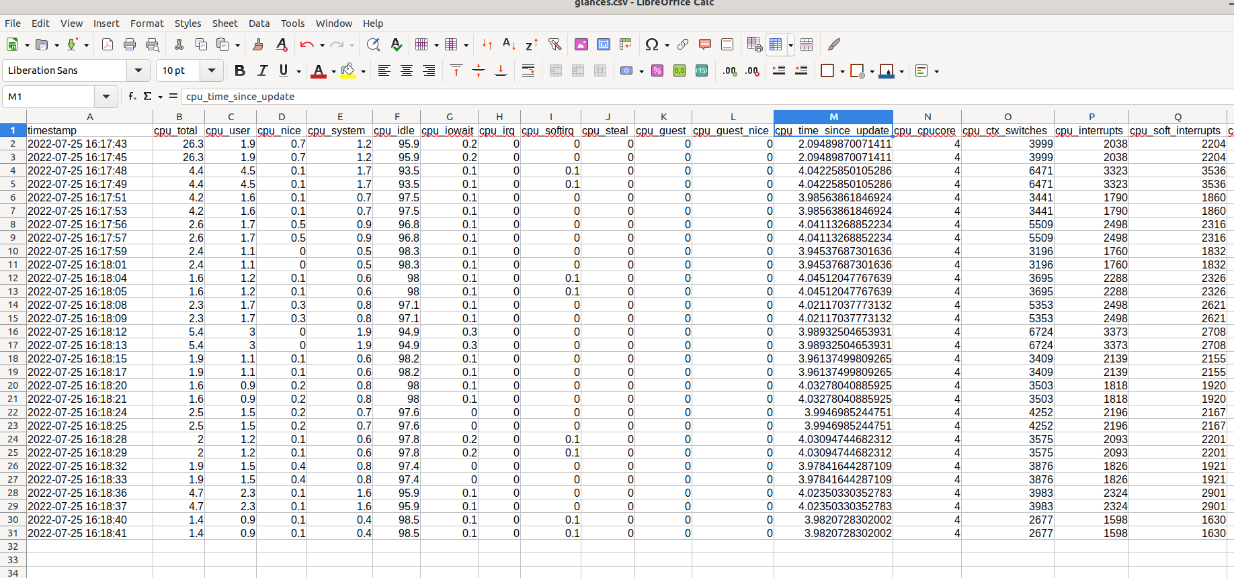Viewport: 1234px width, 578px height.
Task: Open the Format menu
Action: [x=147, y=23]
